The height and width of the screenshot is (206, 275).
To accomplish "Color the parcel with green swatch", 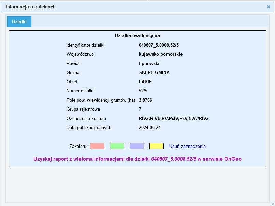I will pos(117,146).
